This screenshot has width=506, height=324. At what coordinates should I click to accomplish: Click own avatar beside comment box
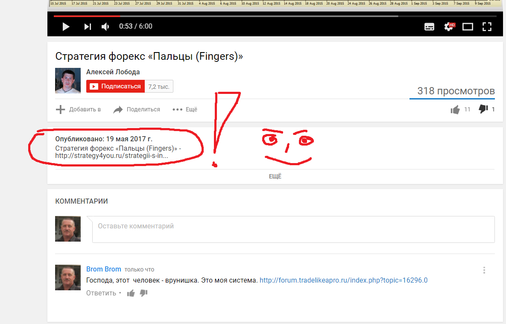[68, 229]
